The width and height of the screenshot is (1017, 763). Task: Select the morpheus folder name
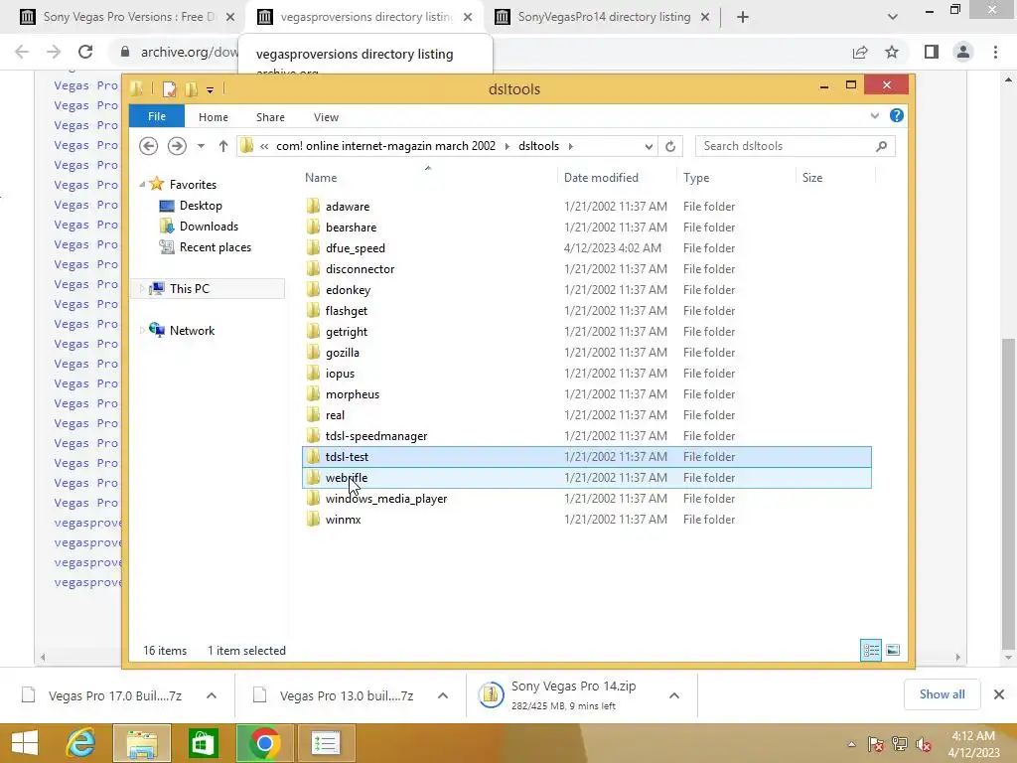[x=353, y=394]
